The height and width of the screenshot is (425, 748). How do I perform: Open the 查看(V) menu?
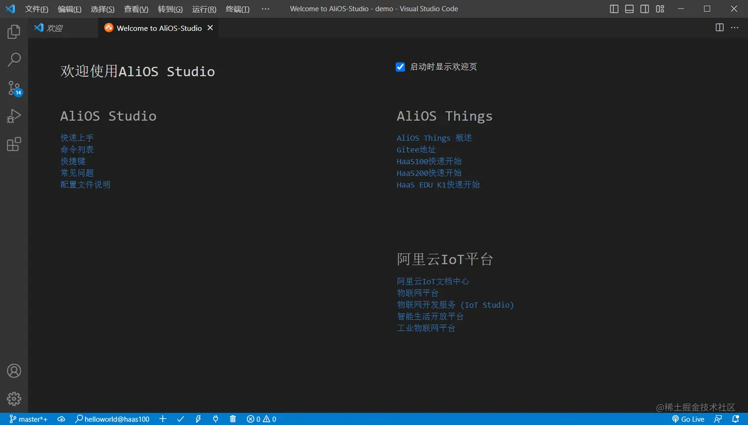[x=136, y=9]
